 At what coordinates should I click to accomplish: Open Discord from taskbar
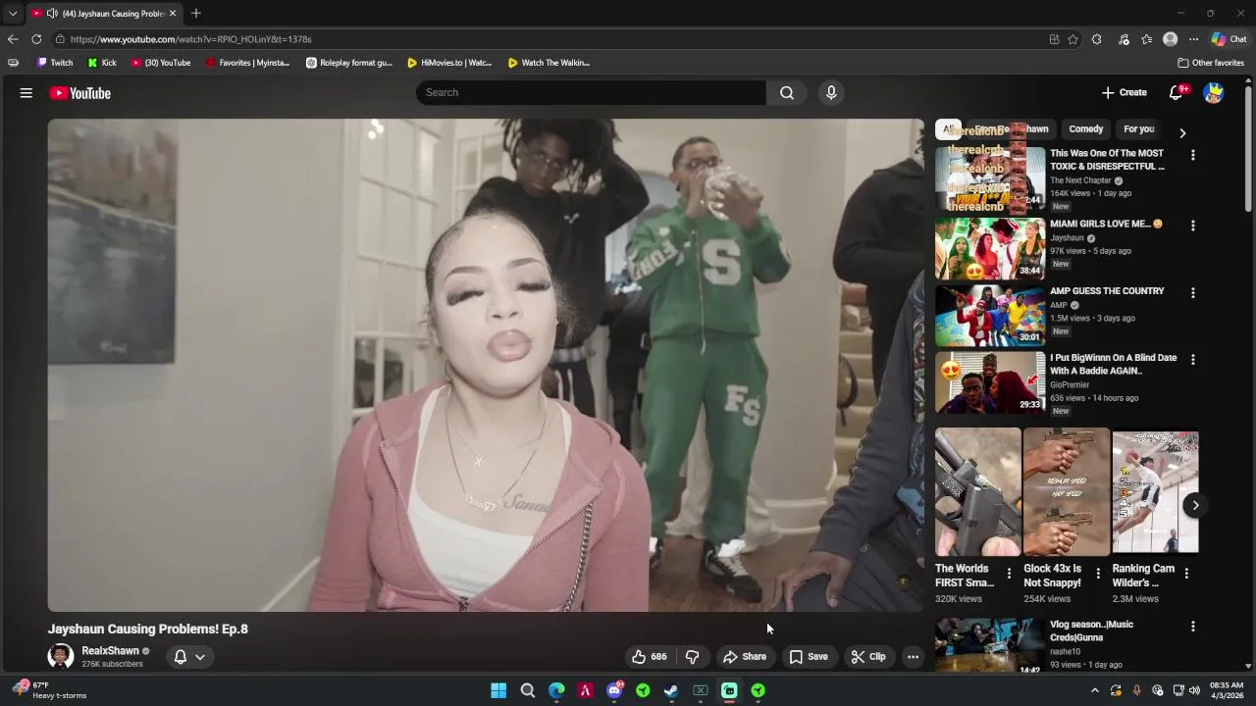click(x=614, y=690)
